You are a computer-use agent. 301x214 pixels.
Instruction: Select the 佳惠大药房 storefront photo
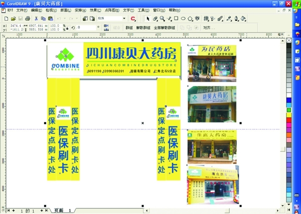pos(212,147)
